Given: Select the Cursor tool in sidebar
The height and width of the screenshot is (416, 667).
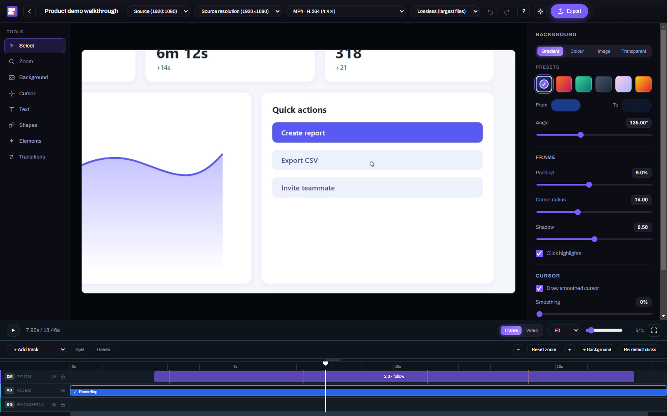Looking at the screenshot, I should [35, 94].
